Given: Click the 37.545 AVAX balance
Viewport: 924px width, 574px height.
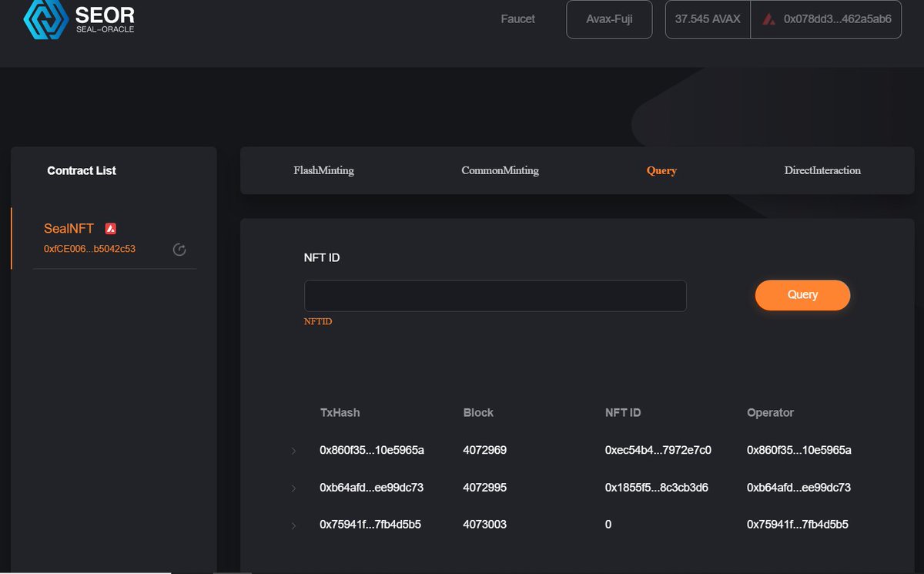Looking at the screenshot, I should pos(708,19).
